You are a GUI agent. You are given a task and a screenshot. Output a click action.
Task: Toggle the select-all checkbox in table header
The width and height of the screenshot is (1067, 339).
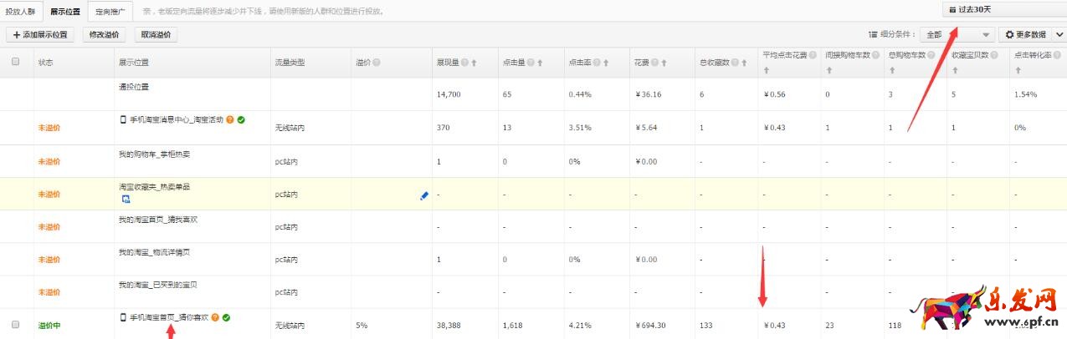pyautogui.click(x=15, y=62)
